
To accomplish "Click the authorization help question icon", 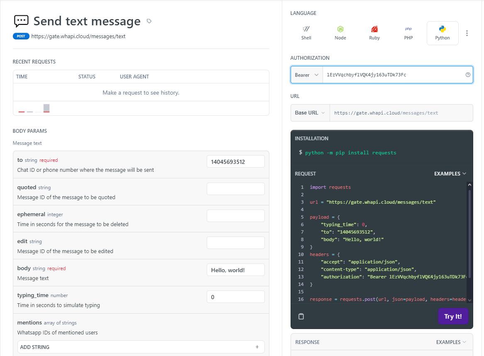I will 468,75.
